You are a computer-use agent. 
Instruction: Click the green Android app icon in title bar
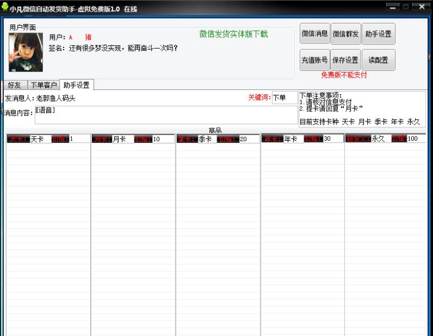[x=5, y=8]
